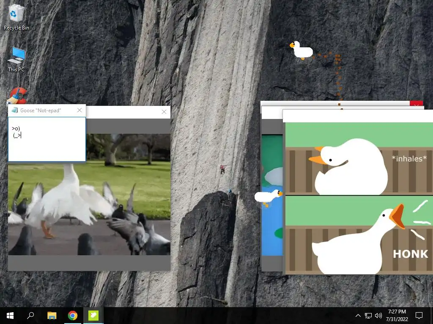The width and height of the screenshot is (433, 324).
Task: Click the goose walking at the top
Action: [301, 51]
